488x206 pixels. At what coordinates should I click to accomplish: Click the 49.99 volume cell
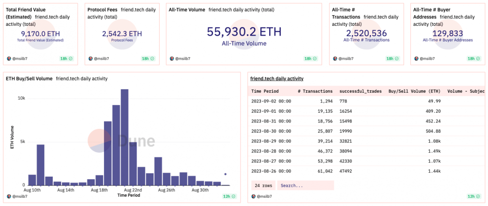[x=435, y=101]
